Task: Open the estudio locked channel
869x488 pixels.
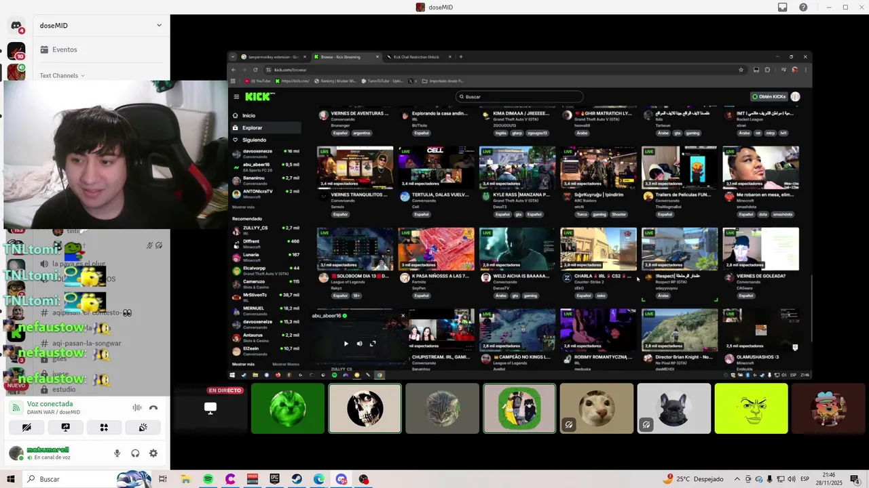Action: [64, 390]
